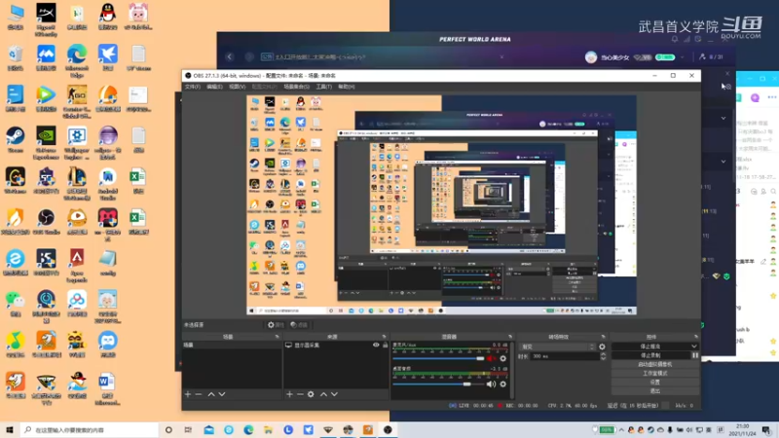Add a new scene with the plus icon

tap(188, 394)
